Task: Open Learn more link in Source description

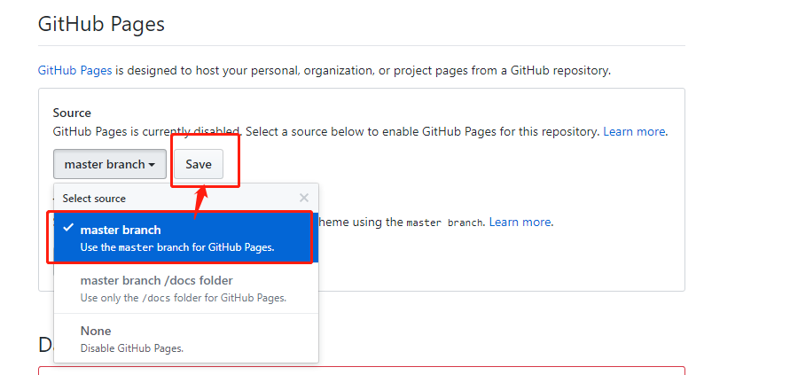Action: click(x=634, y=131)
